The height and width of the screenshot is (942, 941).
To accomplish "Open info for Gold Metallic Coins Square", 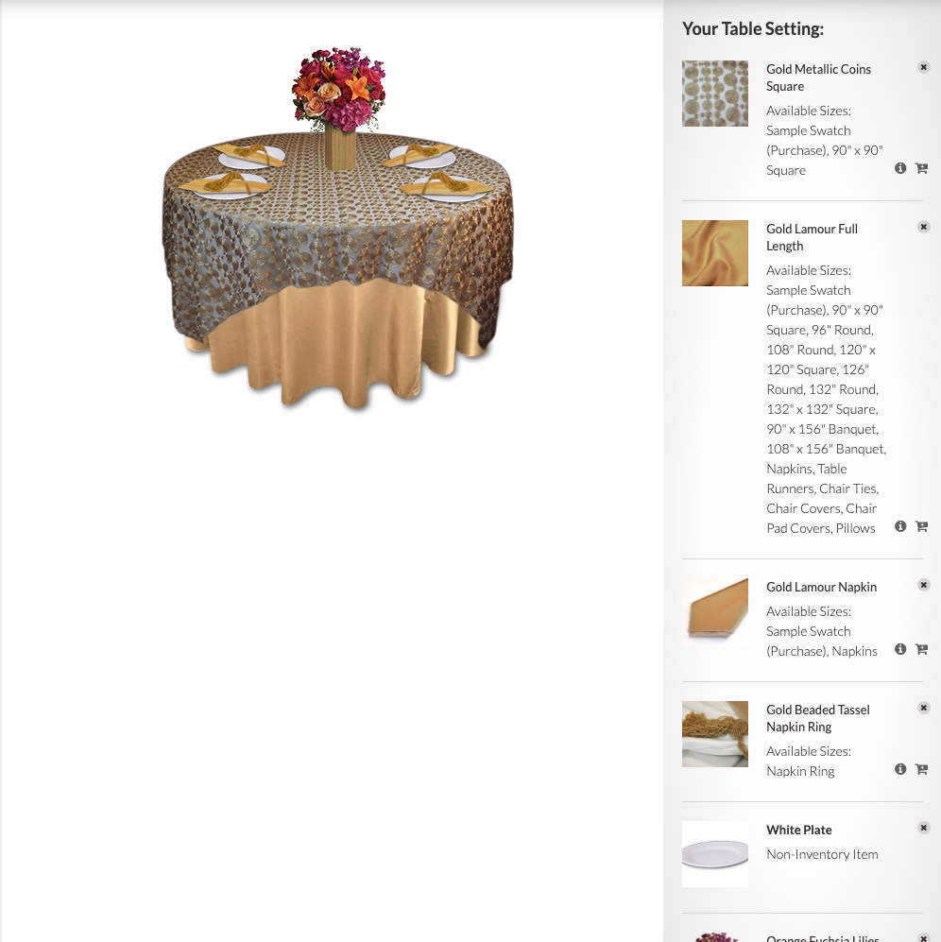I will click(900, 168).
